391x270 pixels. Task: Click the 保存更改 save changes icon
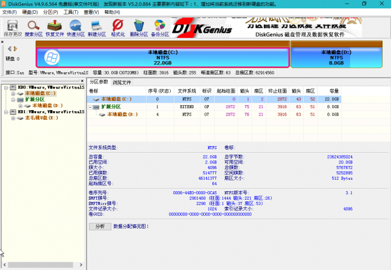point(13,28)
